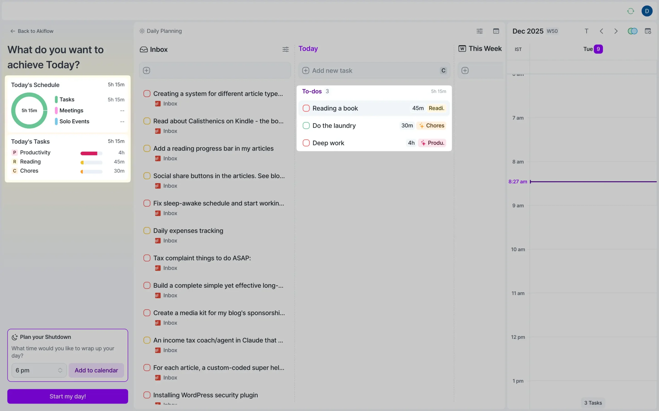
Task: Open the Daily Planning filter settings icon
Action: pyautogui.click(x=480, y=31)
